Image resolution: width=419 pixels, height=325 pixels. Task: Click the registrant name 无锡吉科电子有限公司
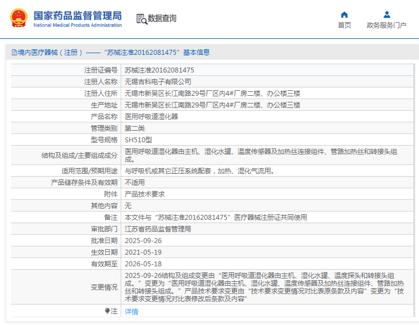(x=158, y=82)
